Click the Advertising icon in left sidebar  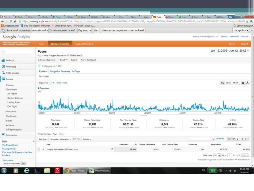[x=3, y=66]
